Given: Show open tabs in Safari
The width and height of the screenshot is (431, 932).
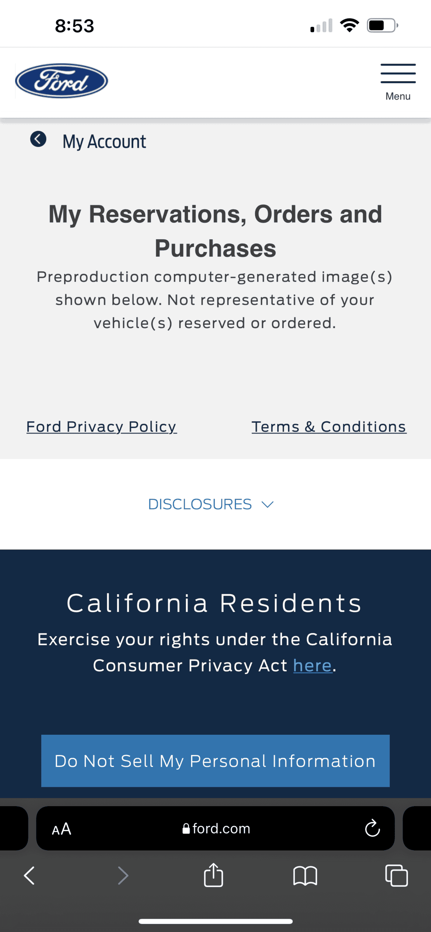Looking at the screenshot, I should 396,876.
